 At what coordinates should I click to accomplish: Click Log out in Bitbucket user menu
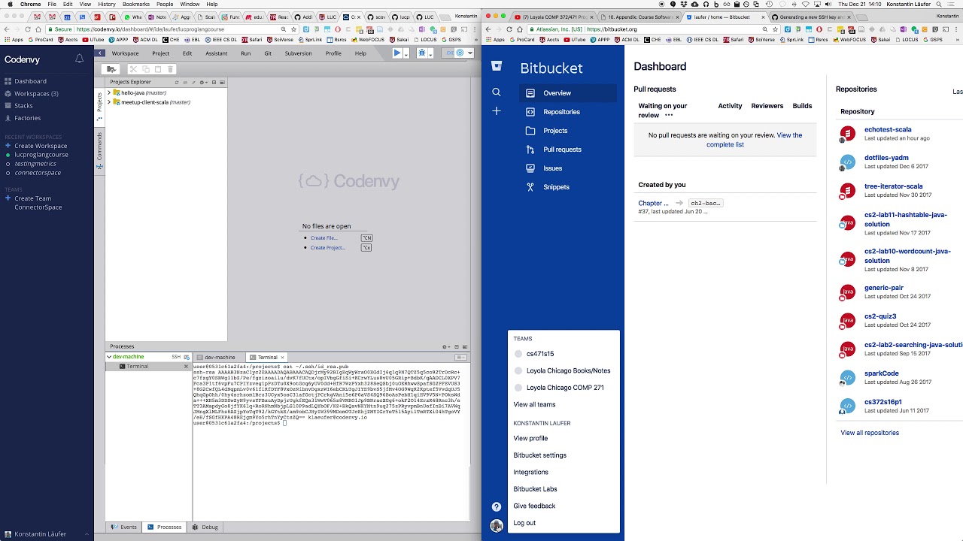point(524,523)
